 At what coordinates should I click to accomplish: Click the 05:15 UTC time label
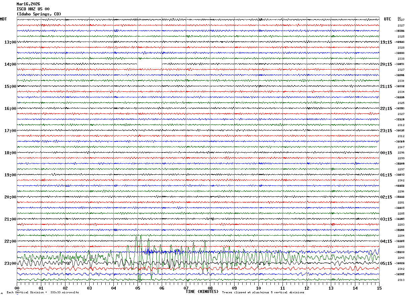coord(386,263)
